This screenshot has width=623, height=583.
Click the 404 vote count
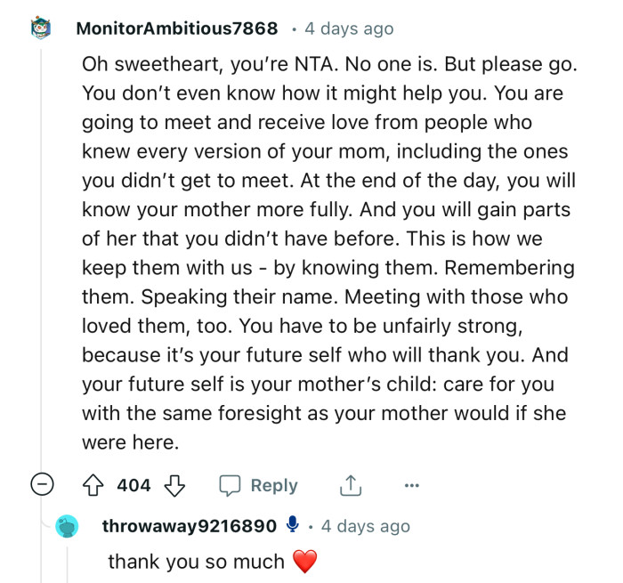click(x=133, y=485)
